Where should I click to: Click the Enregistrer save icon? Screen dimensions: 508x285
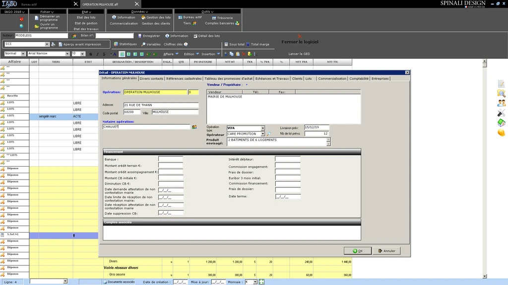coord(139,36)
